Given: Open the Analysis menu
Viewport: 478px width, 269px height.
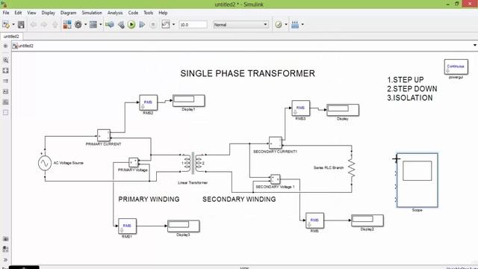Looking at the screenshot, I should [115, 13].
